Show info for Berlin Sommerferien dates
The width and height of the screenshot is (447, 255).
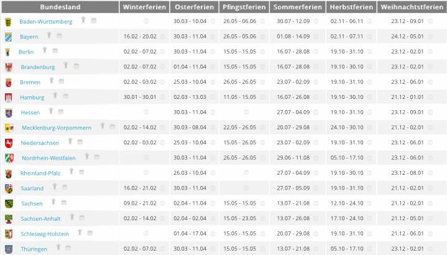[x=316, y=52]
